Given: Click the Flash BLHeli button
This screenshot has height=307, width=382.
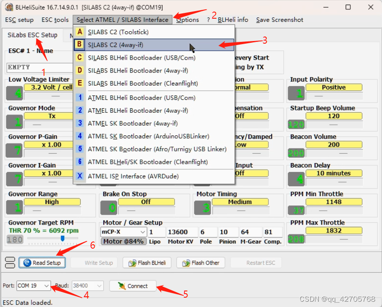Looking at the screenshot, I should pos(147,262).
